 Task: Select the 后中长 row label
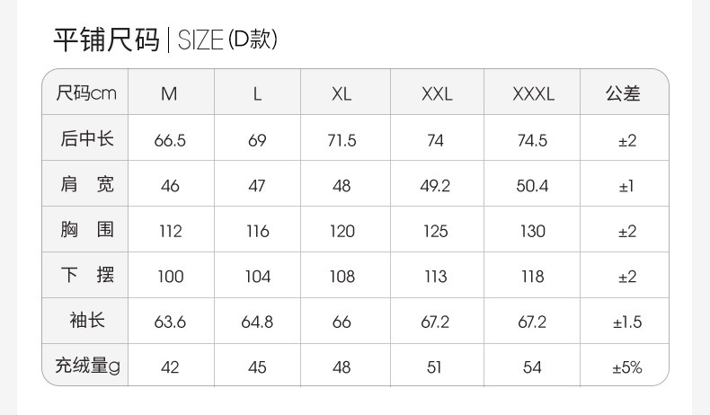[87, 138]
